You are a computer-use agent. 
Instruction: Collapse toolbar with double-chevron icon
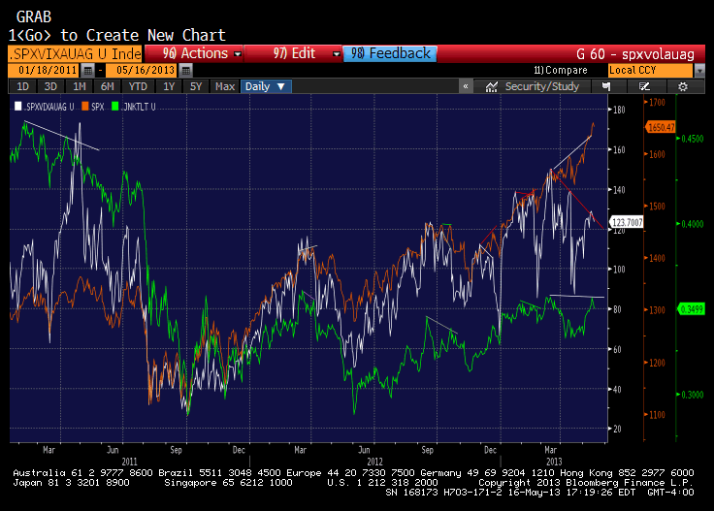pyautogui.click(x=466, y=86)
